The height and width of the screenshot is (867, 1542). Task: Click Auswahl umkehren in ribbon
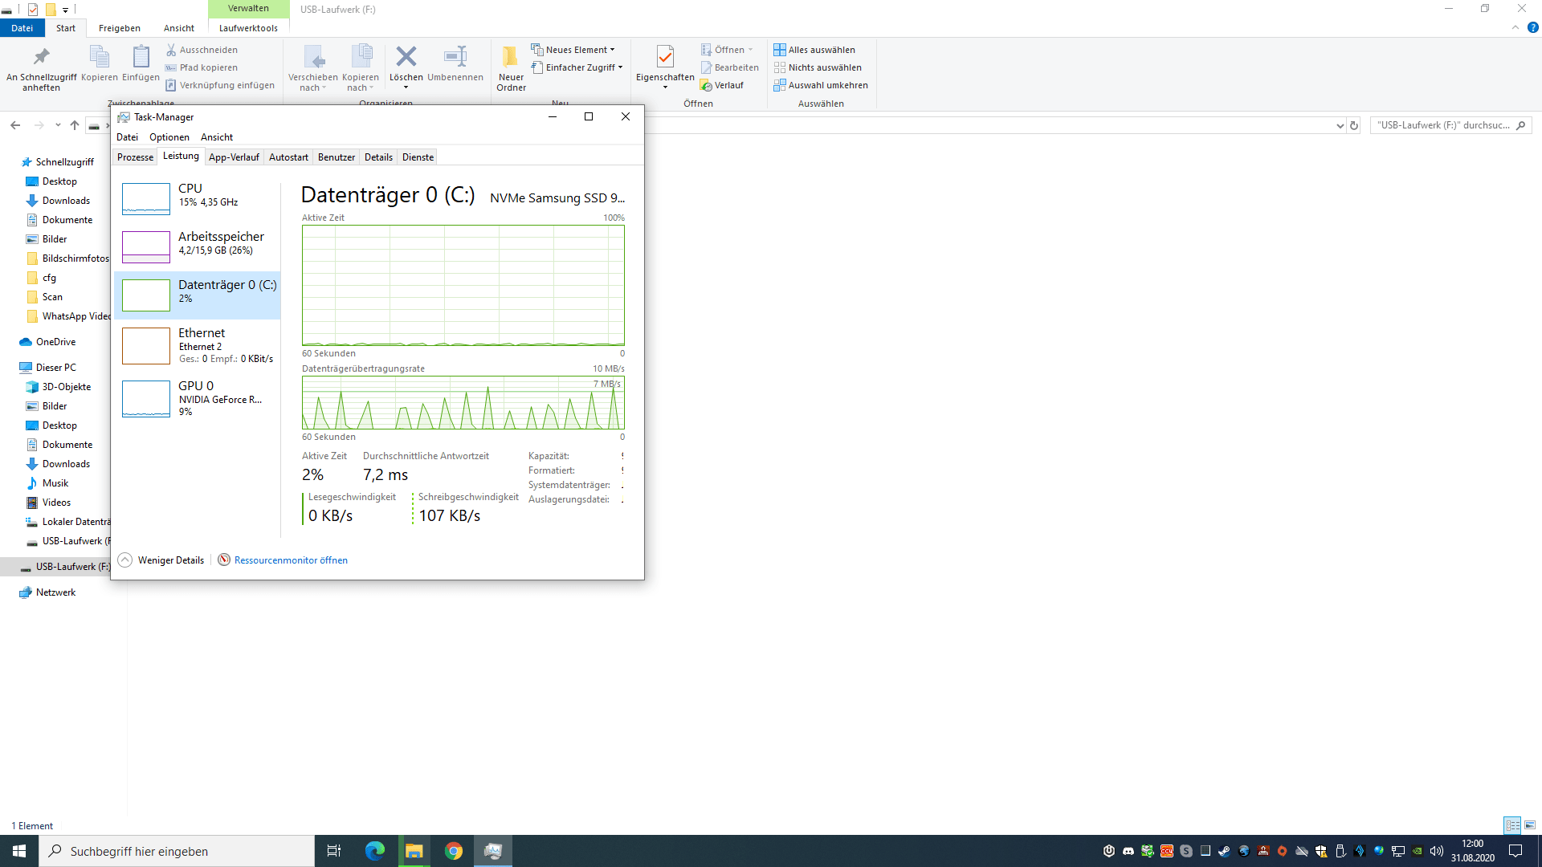[x=821, y=85]
